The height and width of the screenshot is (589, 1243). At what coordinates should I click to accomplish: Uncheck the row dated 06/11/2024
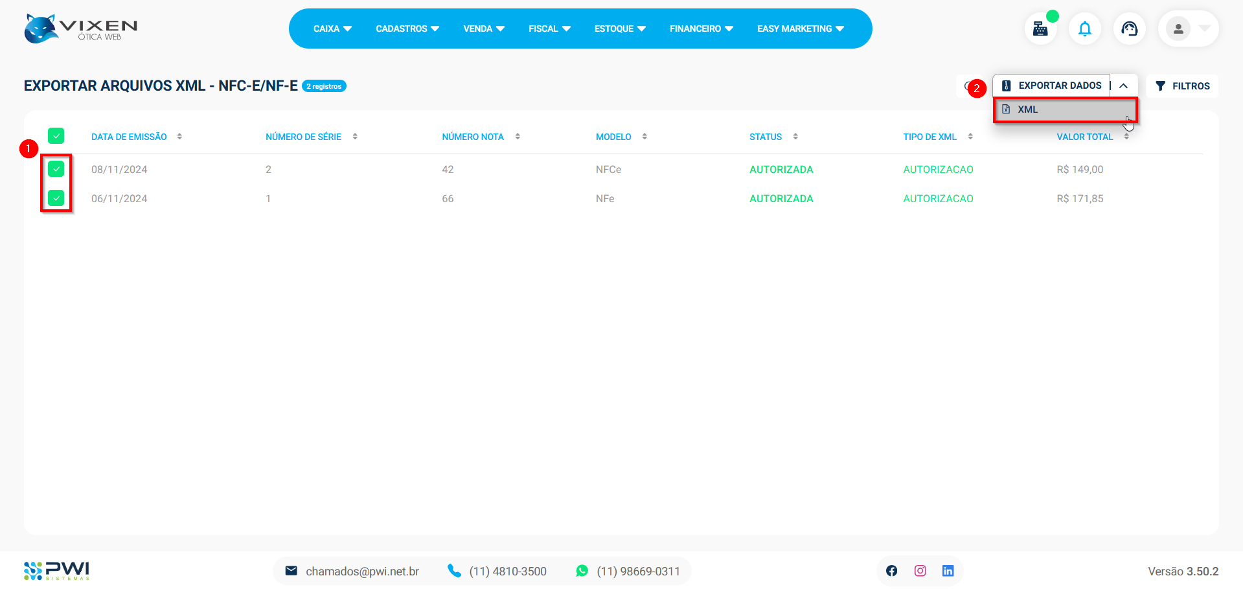[56, 198]
